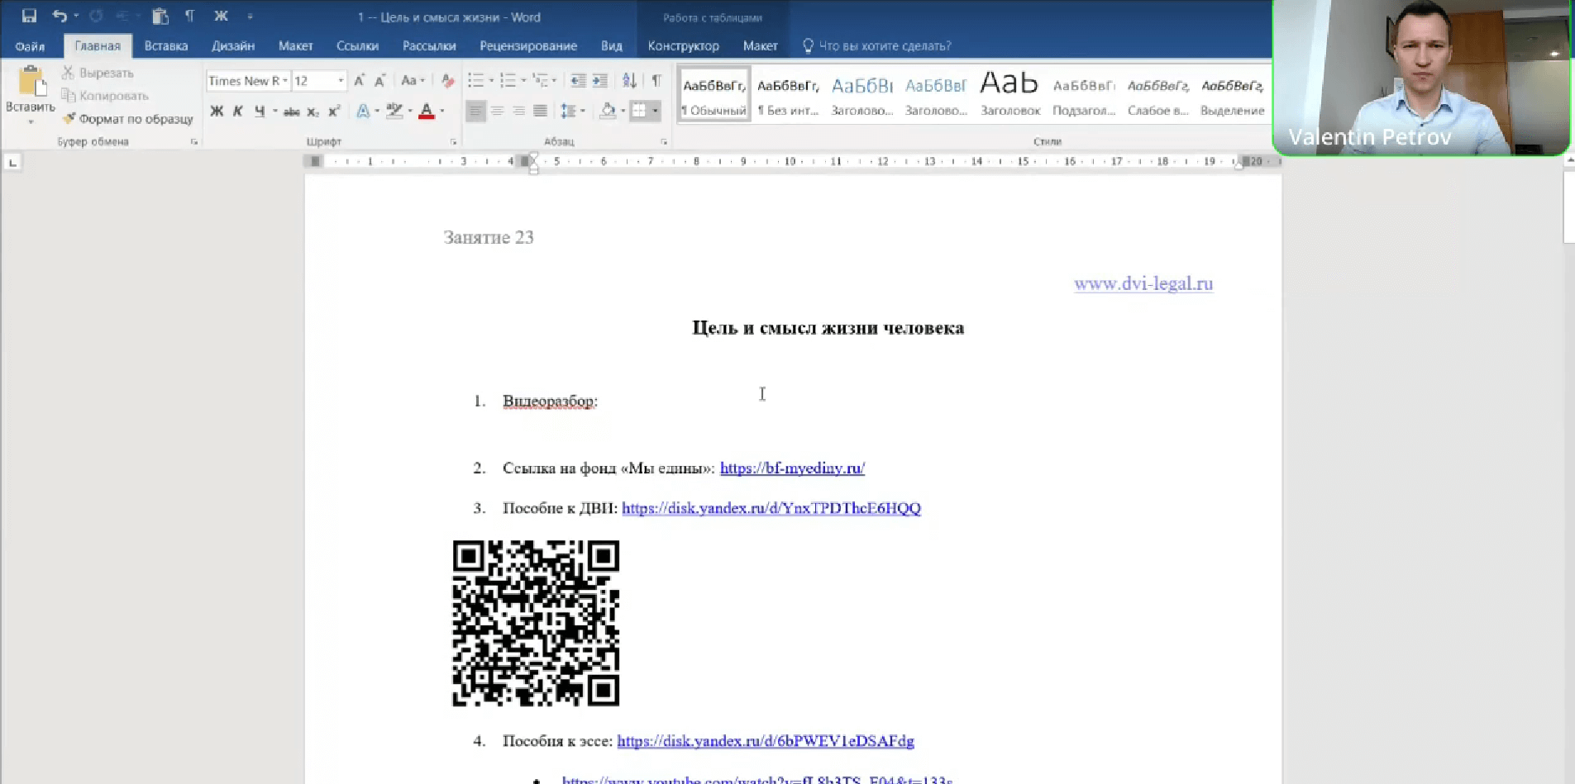The image size is (1575, 784).
Task: Open the Рассылки ribbon tab
Action: pos(429,46)
